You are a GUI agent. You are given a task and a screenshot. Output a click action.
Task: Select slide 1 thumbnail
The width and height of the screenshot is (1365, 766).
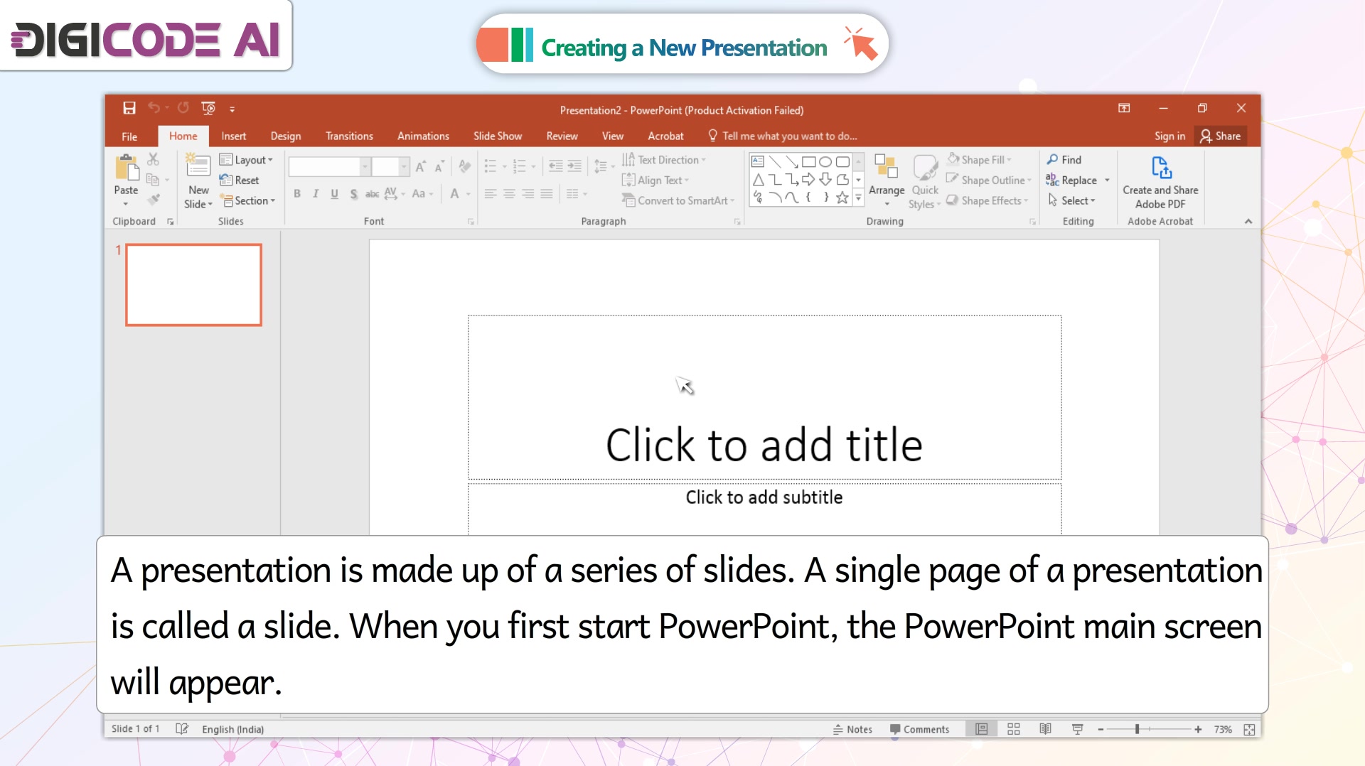[x=193, y=285]
